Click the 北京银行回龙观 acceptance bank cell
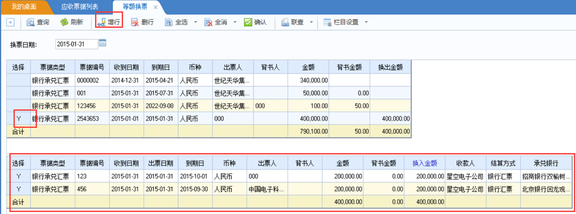Viewport: 576px width, 214px height. point(546,189)
